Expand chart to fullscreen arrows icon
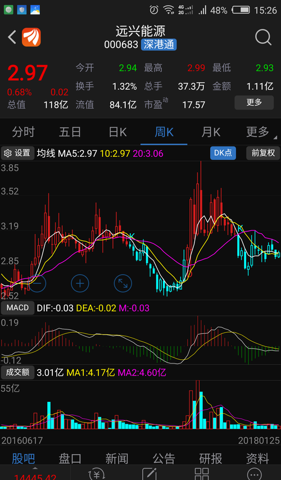The height and width of the screenshot is (480, 281). click(123, 283)
